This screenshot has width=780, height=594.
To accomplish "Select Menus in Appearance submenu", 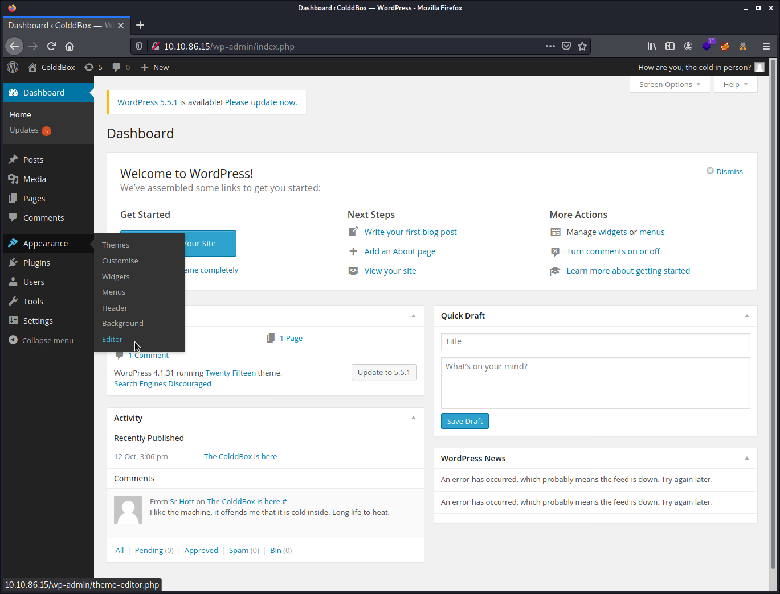I will [x=113, y=292].
